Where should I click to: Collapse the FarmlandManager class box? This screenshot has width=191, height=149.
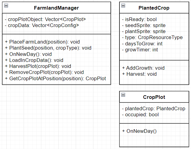click(x=6, y=6)
